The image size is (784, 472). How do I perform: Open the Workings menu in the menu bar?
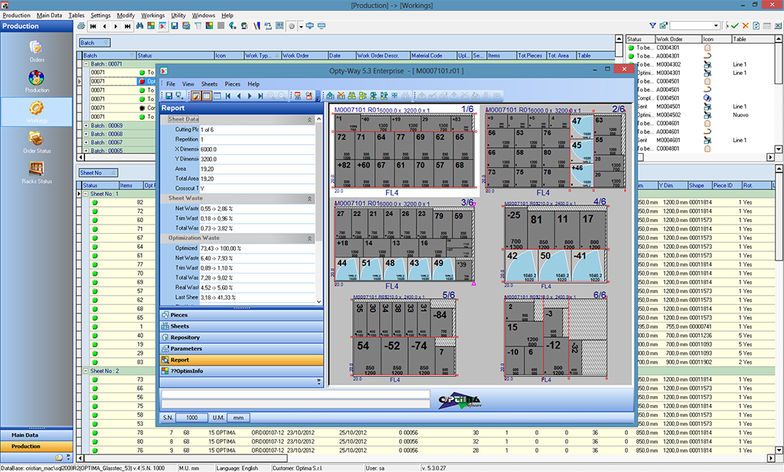(153, 15)
